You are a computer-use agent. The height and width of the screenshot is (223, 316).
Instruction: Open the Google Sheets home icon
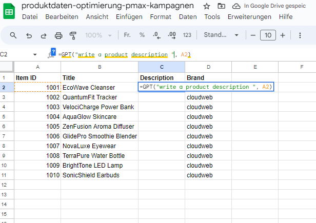pos(9,11)
